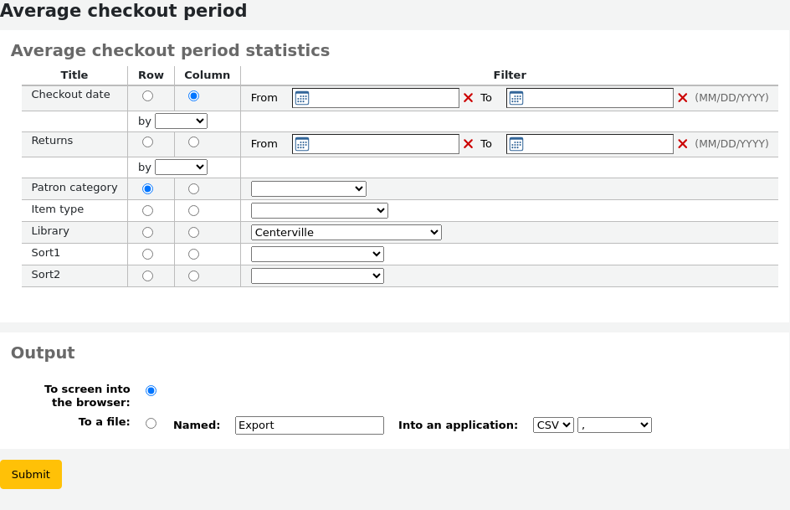The width and height of the screenshot is (790, 510).
Task: Click the Submit button
Action: point(31,474)
